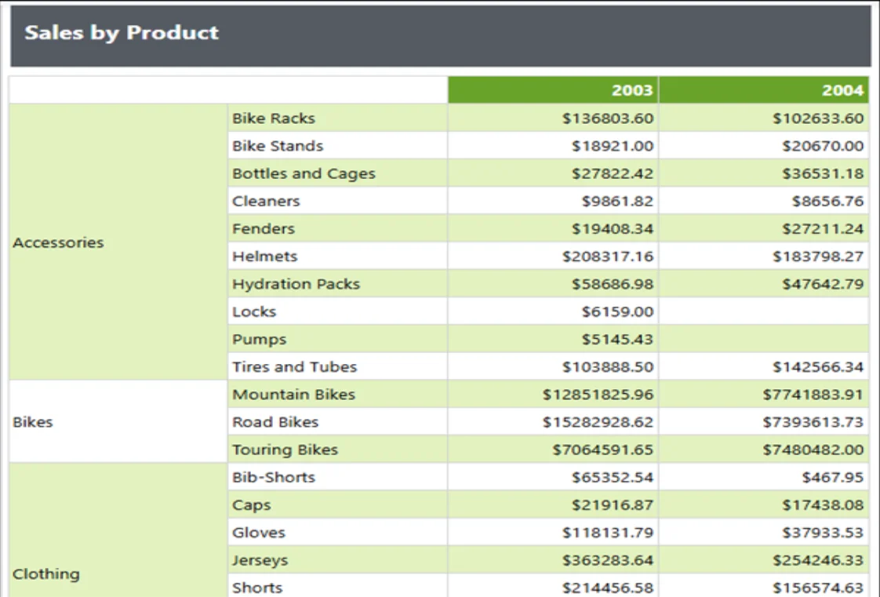This screenshot has height=597, width=880.
Task: Click the Accessories category cell
Action: [x=118, y=242]
